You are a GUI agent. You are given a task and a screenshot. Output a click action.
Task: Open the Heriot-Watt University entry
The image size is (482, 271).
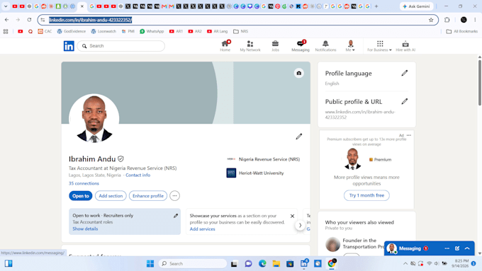tap(255, 173)
